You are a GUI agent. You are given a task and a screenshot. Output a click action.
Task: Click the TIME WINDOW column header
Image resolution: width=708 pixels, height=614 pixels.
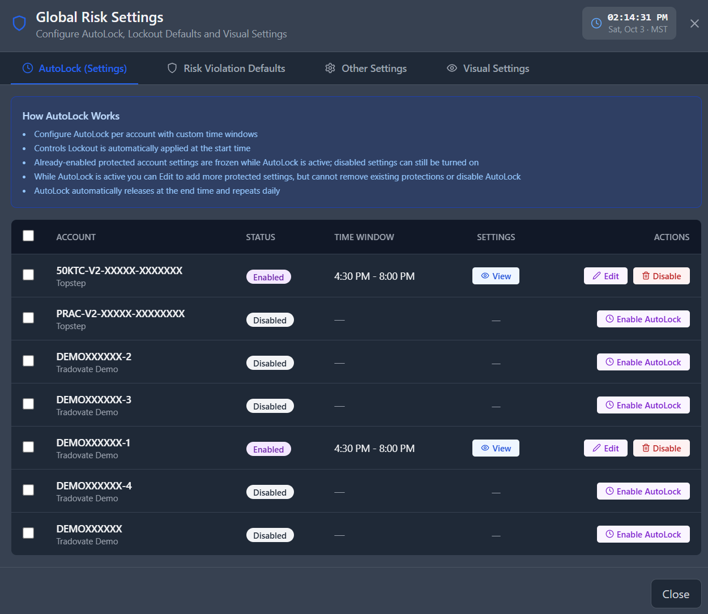pos(364,237)
